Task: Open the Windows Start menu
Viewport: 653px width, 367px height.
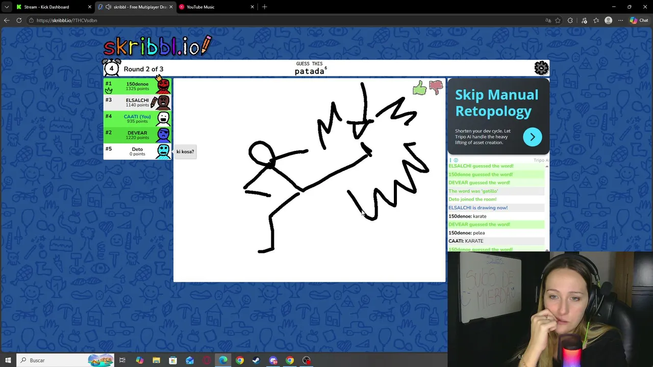Action: point(8,360)
